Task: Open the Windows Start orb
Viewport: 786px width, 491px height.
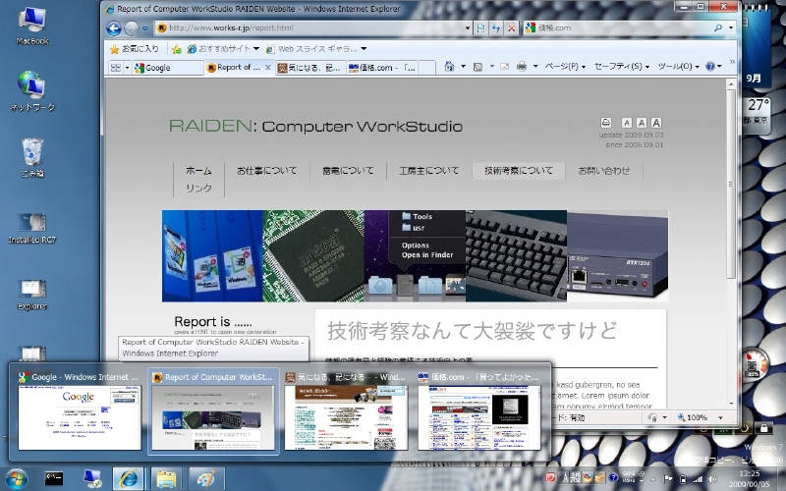Action: coord(16,479)
